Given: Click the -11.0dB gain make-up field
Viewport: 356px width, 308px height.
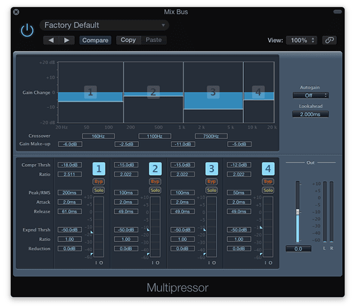Looking at the screenshot, I should (183, 144).
